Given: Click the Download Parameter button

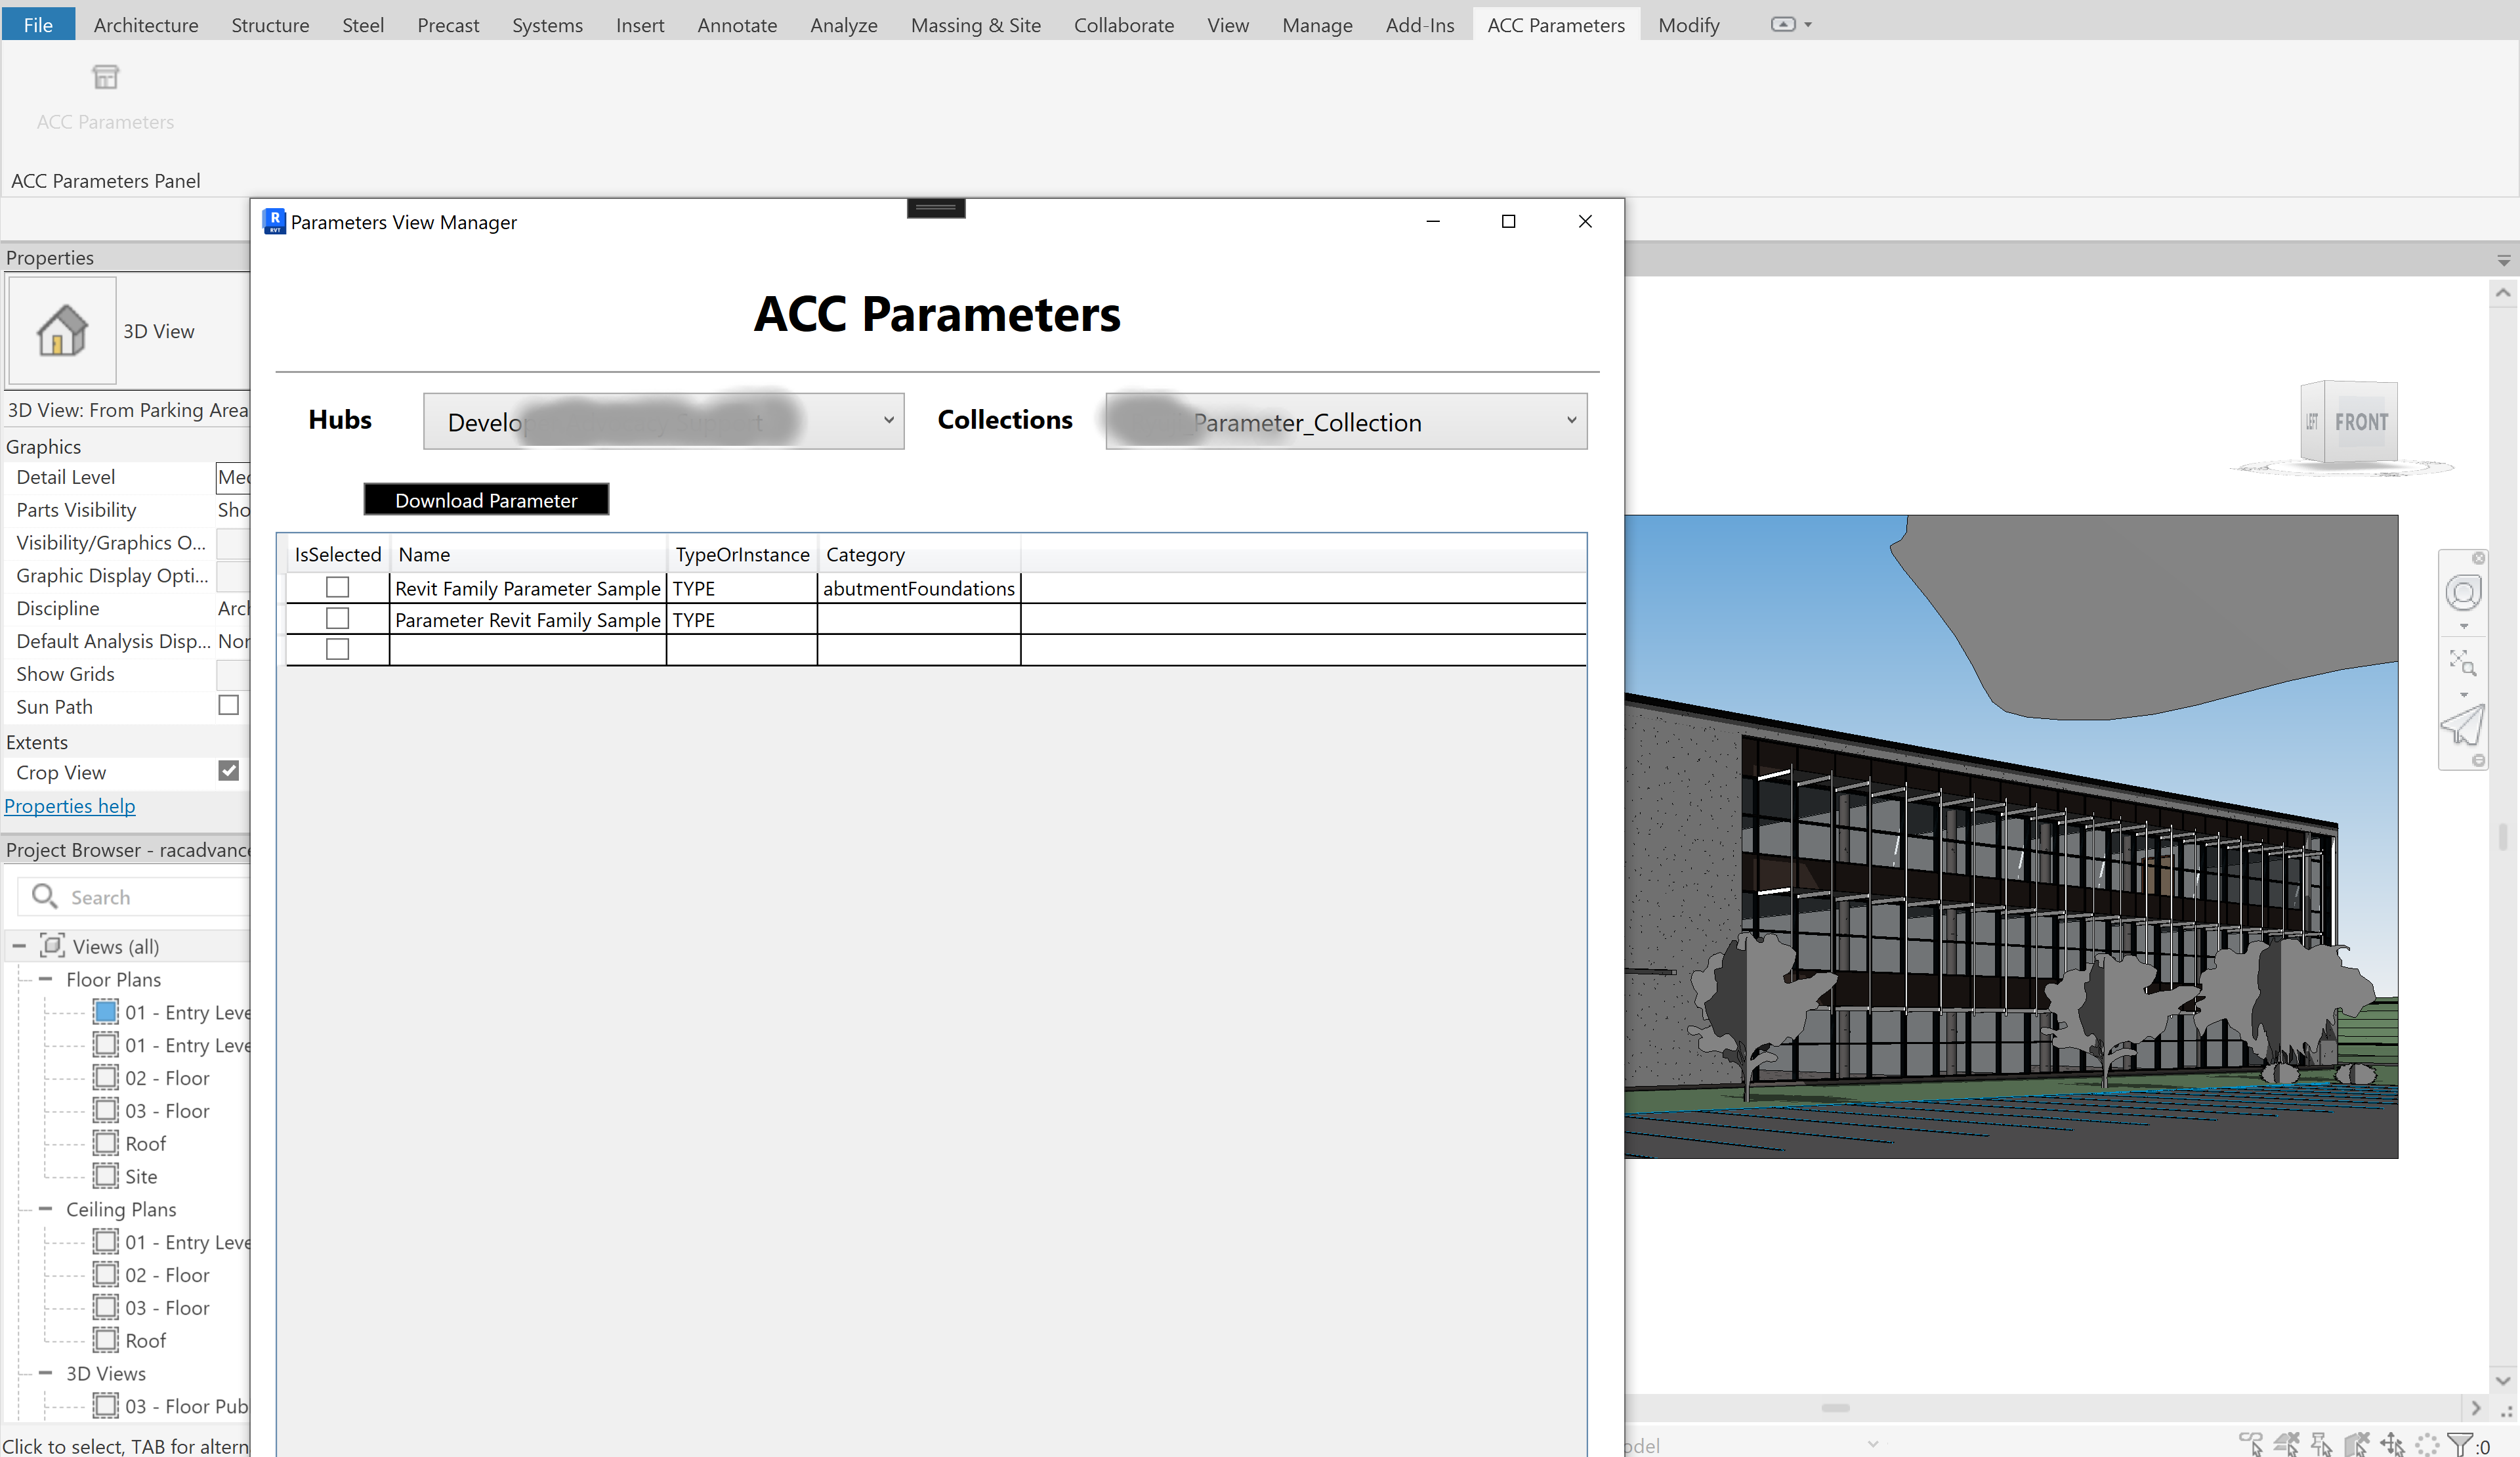Looking at the screenshot, I should 485,500.
